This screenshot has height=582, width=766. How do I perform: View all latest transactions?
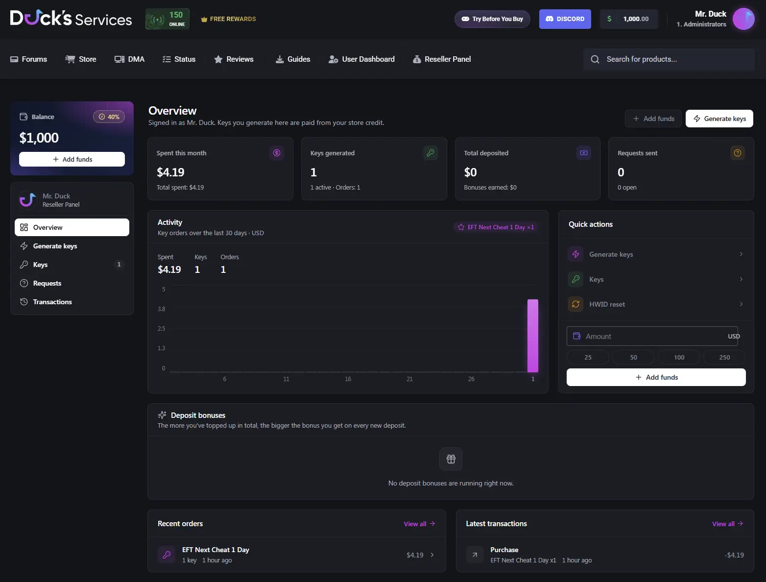click(x=728, y=524)
